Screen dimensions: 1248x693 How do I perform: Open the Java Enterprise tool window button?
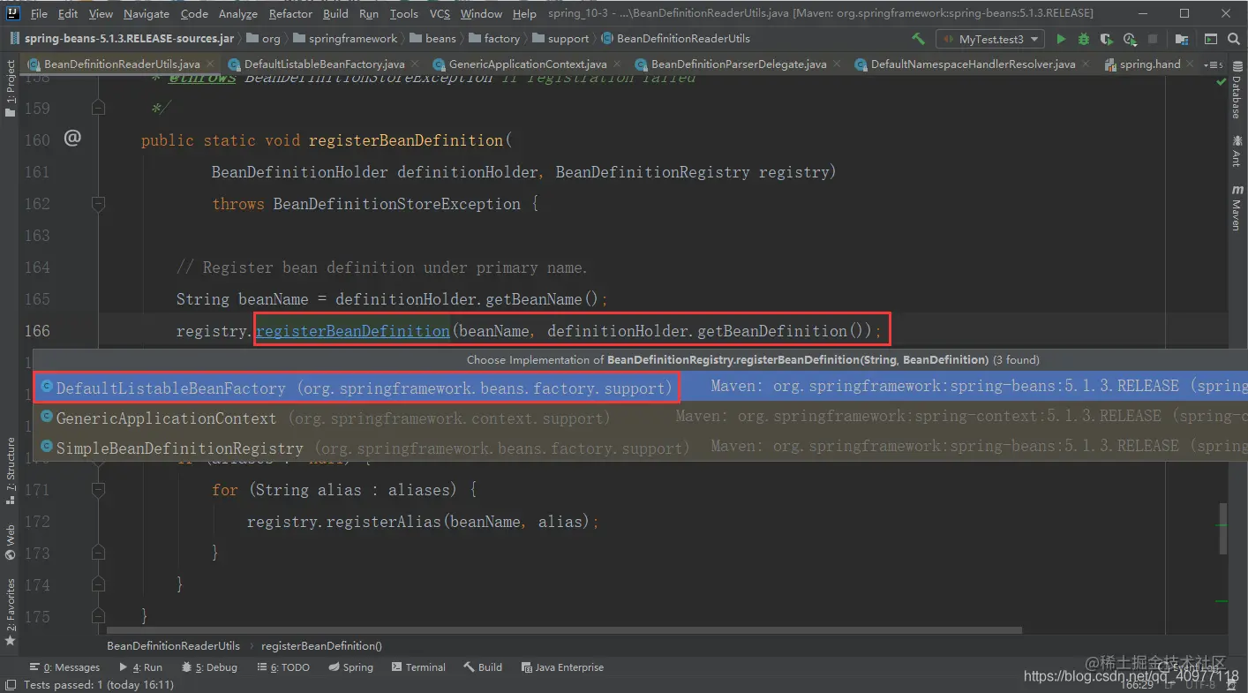tap(562, 667)
